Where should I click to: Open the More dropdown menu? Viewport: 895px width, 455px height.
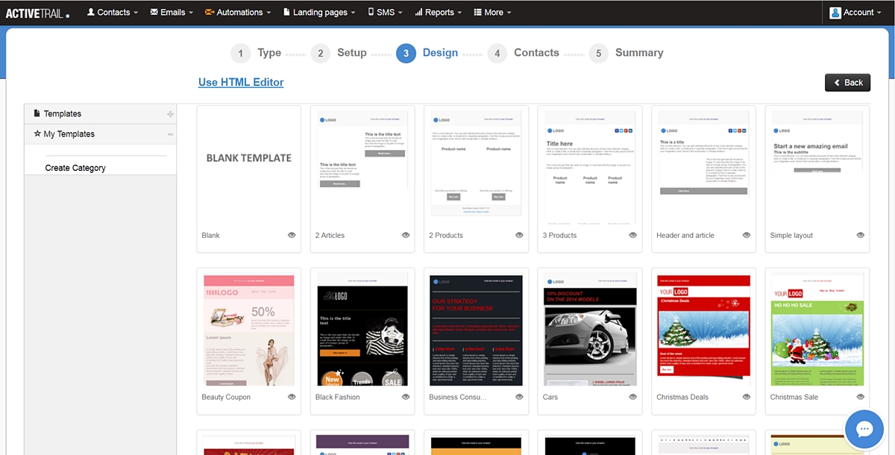pos(492,13)
